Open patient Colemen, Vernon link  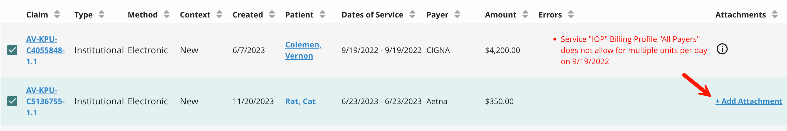click(x=303, y=50)
